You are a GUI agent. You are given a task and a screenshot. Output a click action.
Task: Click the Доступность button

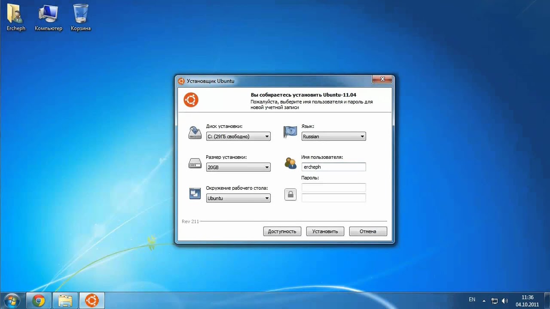[282, 231]
